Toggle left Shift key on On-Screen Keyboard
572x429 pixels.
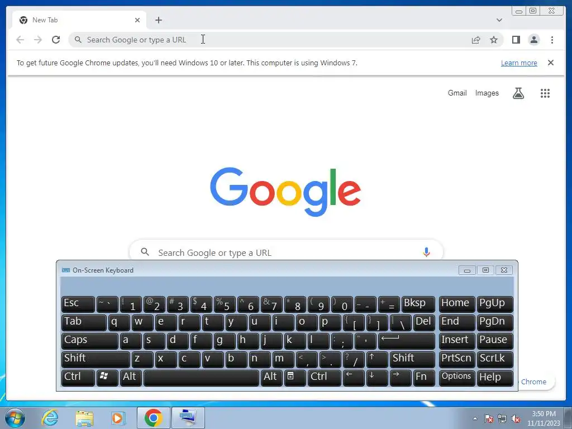click(x=96, y=359)
